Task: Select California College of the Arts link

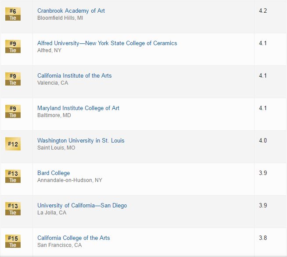Action: coord(73,238)
